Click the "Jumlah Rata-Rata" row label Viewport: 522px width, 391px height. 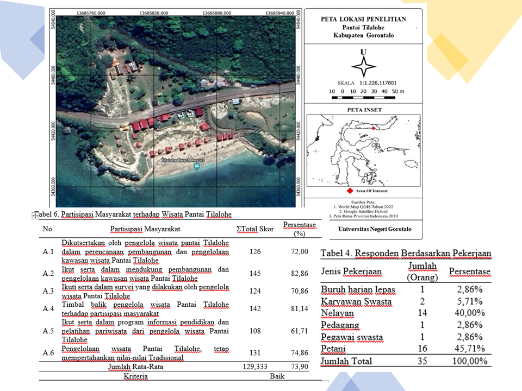[x=136, y=367]
